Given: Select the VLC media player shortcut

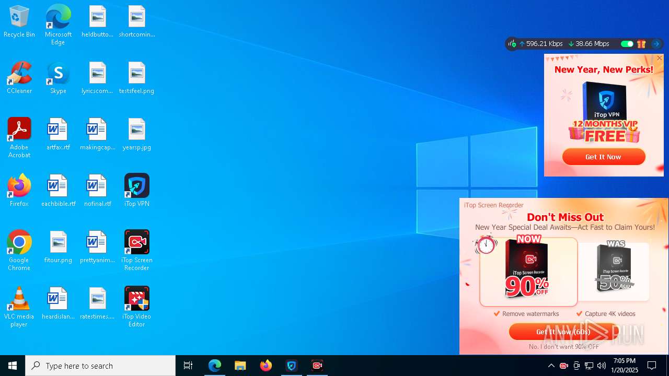Looking at the screenshot, I should pyautogui.click(x=19, y=307).
